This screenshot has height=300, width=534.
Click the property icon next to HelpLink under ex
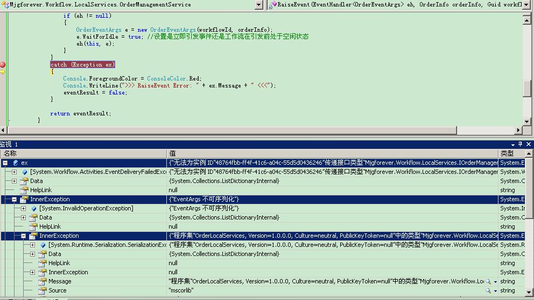24,190
